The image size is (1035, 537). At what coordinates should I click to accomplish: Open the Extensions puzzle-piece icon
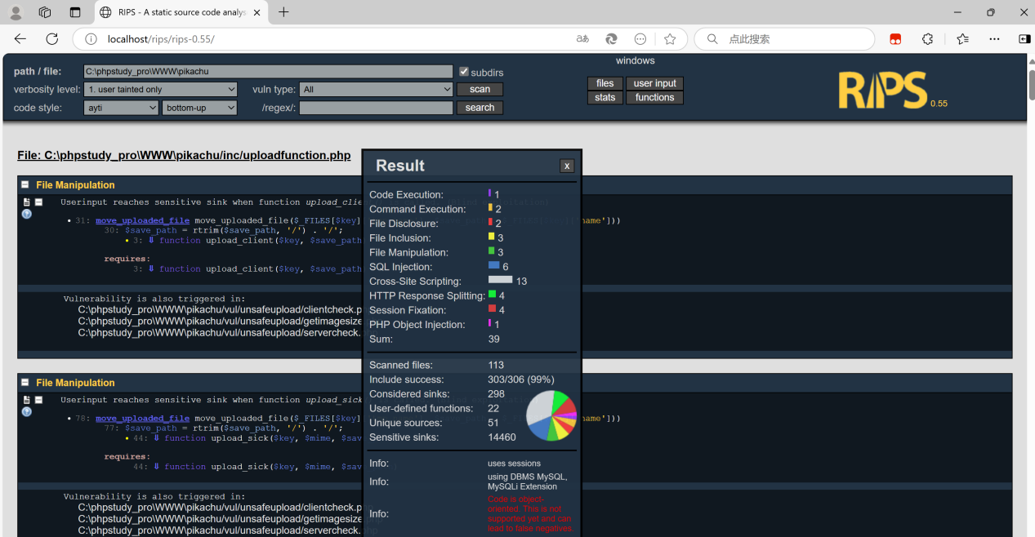click(x=928, y=38)
